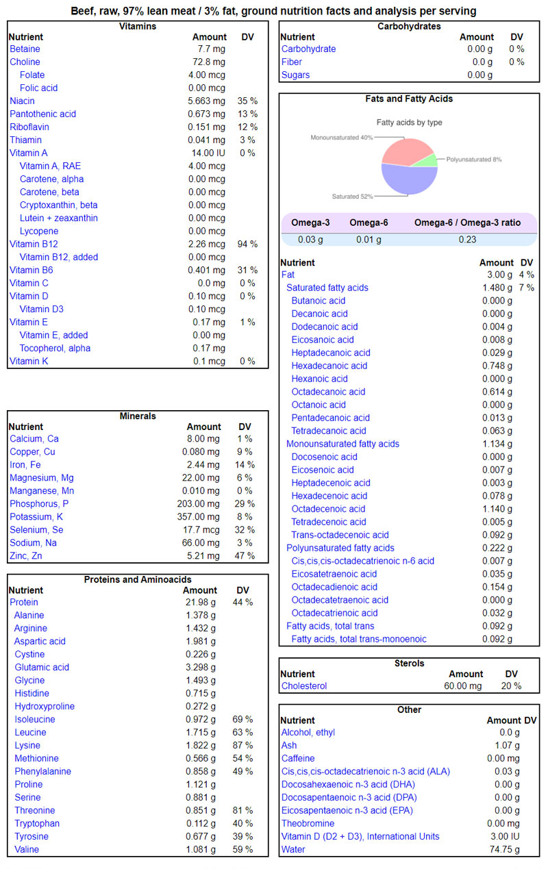Click the Calcium, Ca mineral link
548x869 pixels.
tap(34, 438)
